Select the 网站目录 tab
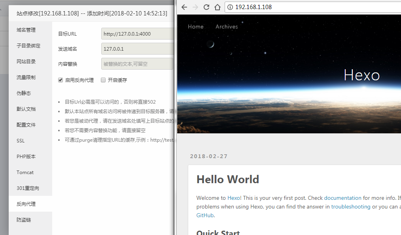 pyautogui.click(x=30, y=62)
